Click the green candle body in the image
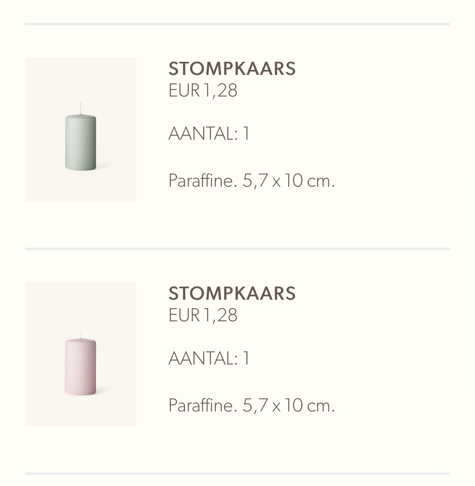 tap(80, 143)
